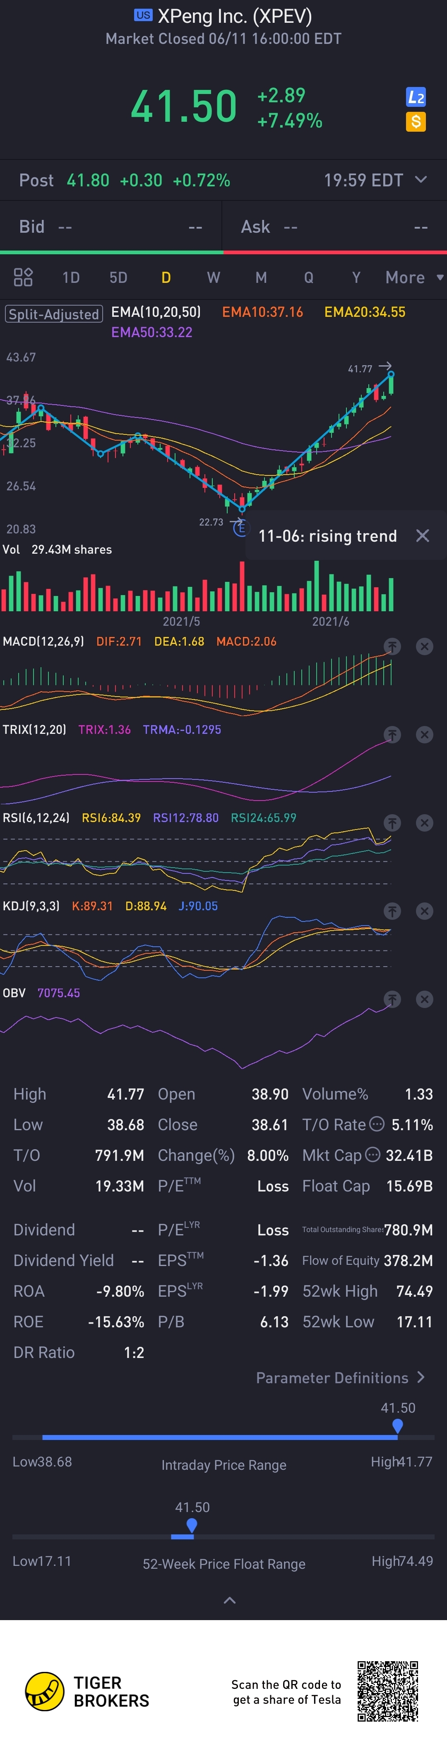Tap the 41.50 last price
The height and width of the screenshot is (1763, 447).
(x=183, y=107)
